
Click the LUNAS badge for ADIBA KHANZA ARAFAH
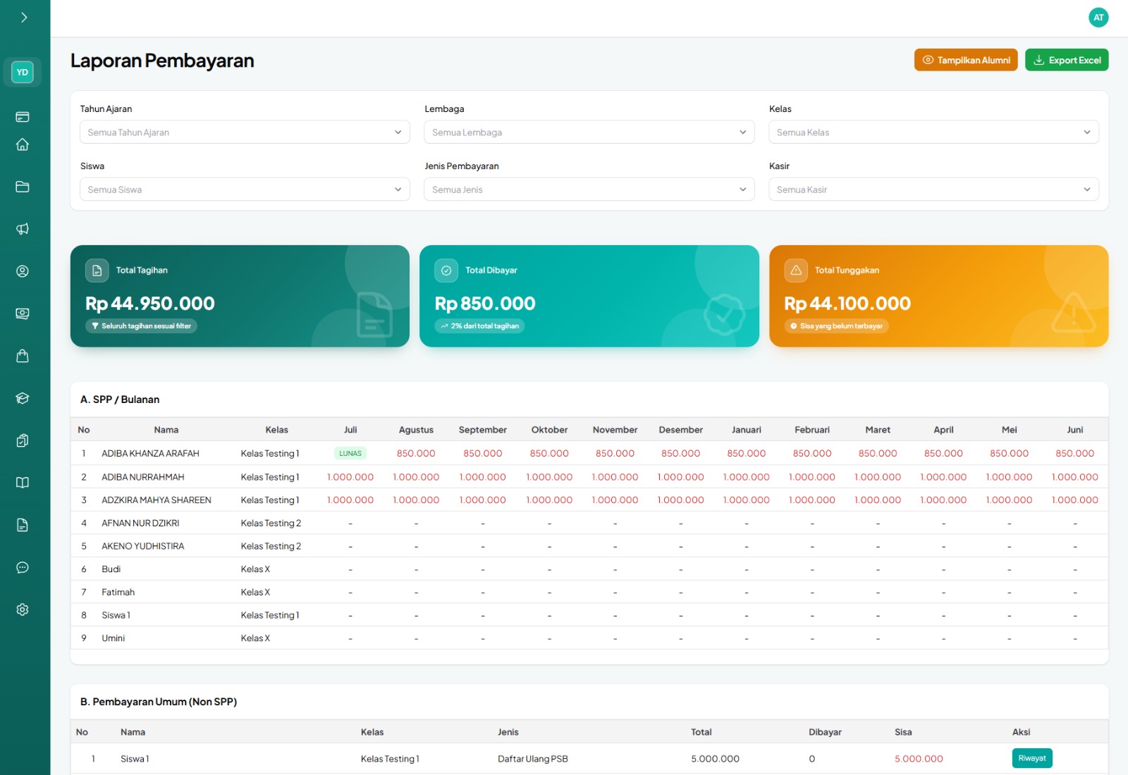click(350, 453)
